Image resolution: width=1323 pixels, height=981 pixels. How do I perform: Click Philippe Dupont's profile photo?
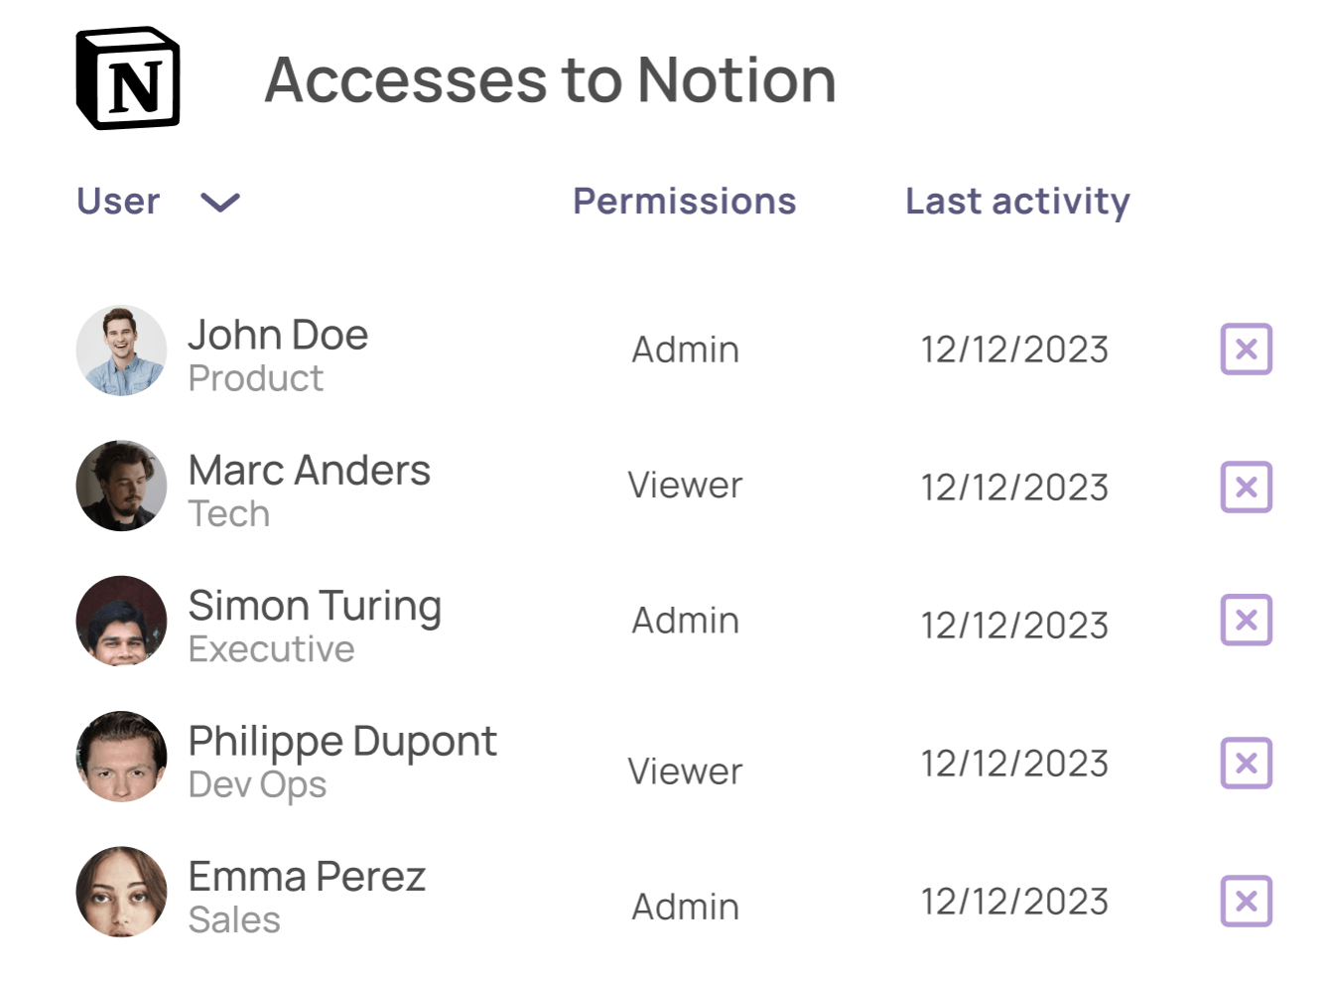tap(121, 757)
